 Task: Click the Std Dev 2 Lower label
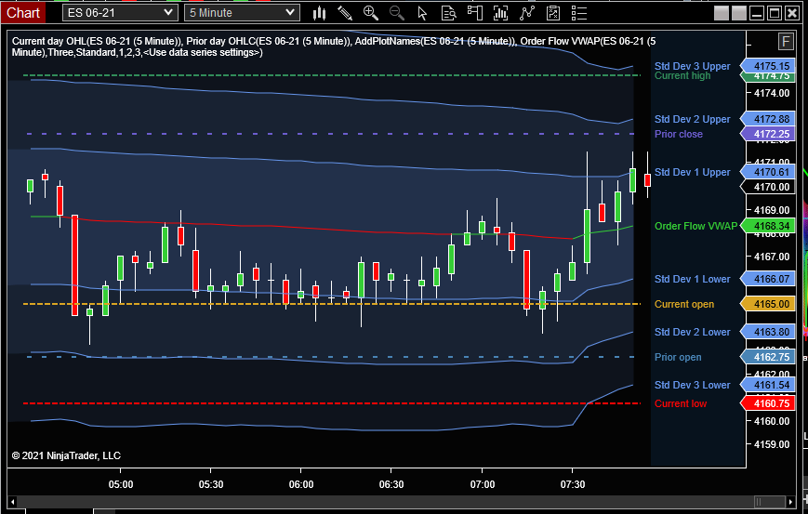click(x=692, y=332)
